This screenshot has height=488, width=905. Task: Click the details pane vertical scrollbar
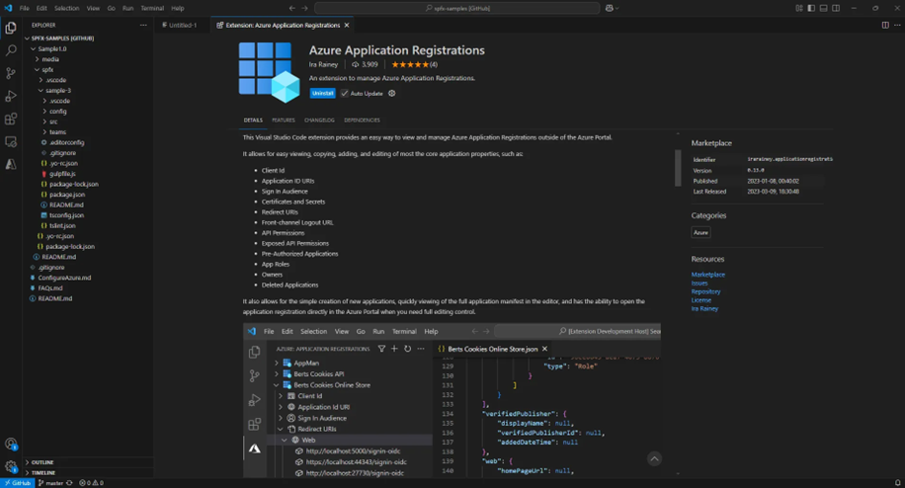coord(678,168)
